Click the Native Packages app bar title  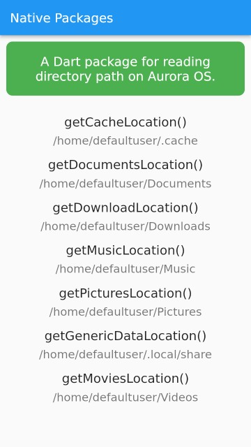click(x=61, y=18)
